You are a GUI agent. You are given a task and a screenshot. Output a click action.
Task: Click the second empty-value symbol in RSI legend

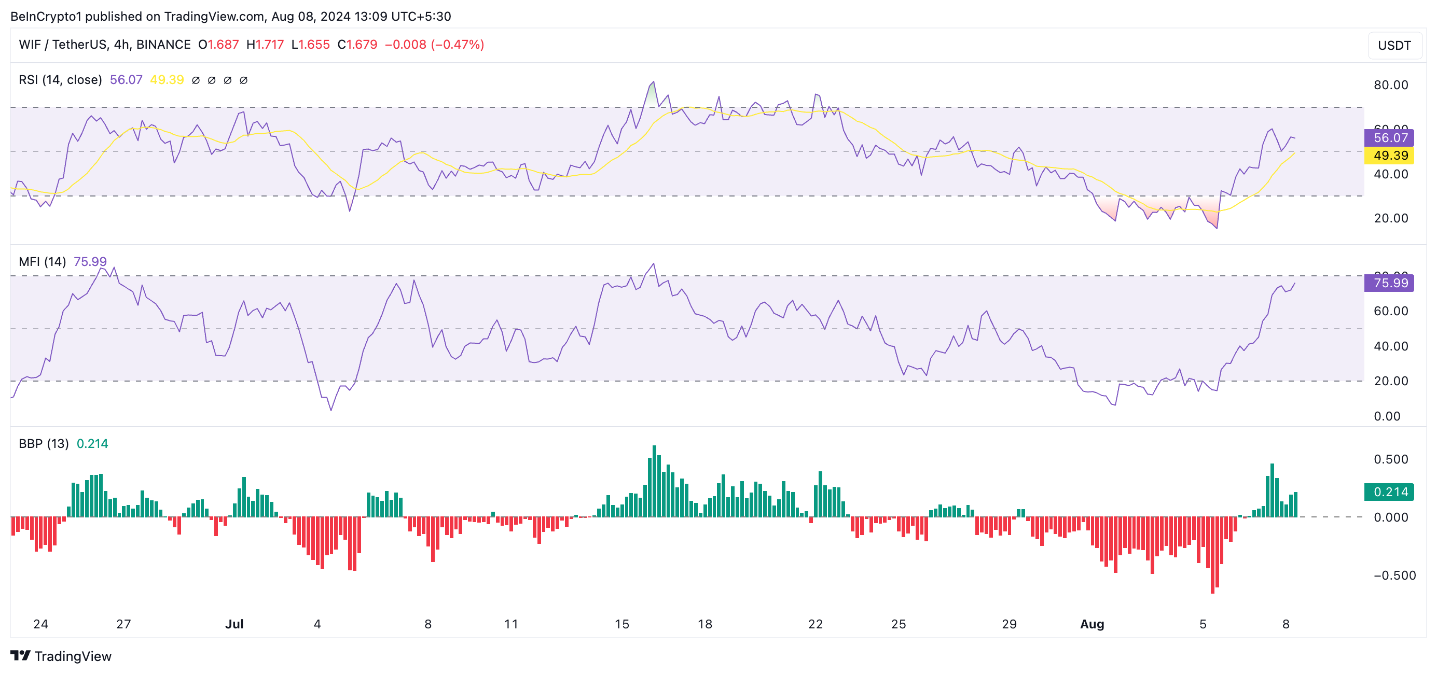(212, 80)
